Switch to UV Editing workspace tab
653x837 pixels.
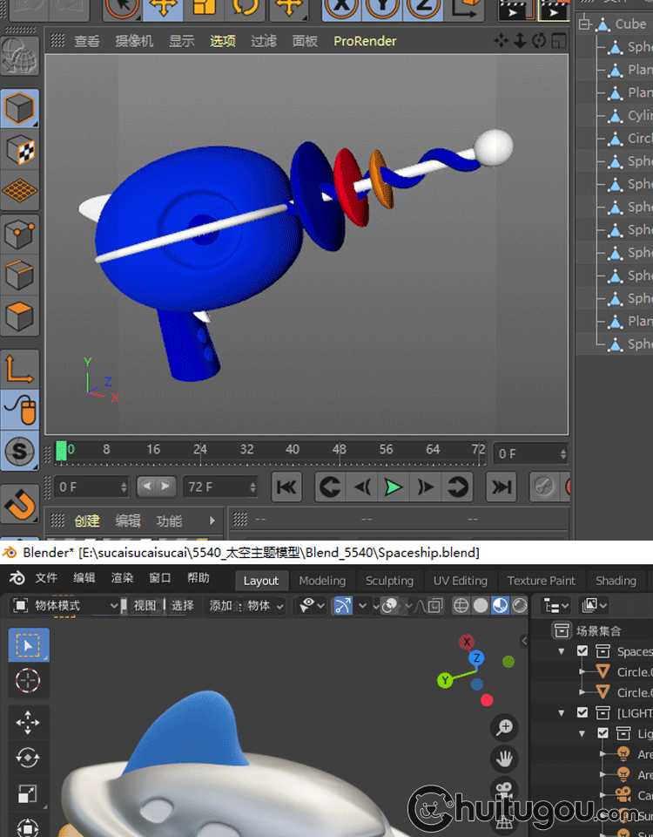tap(461, 581)
